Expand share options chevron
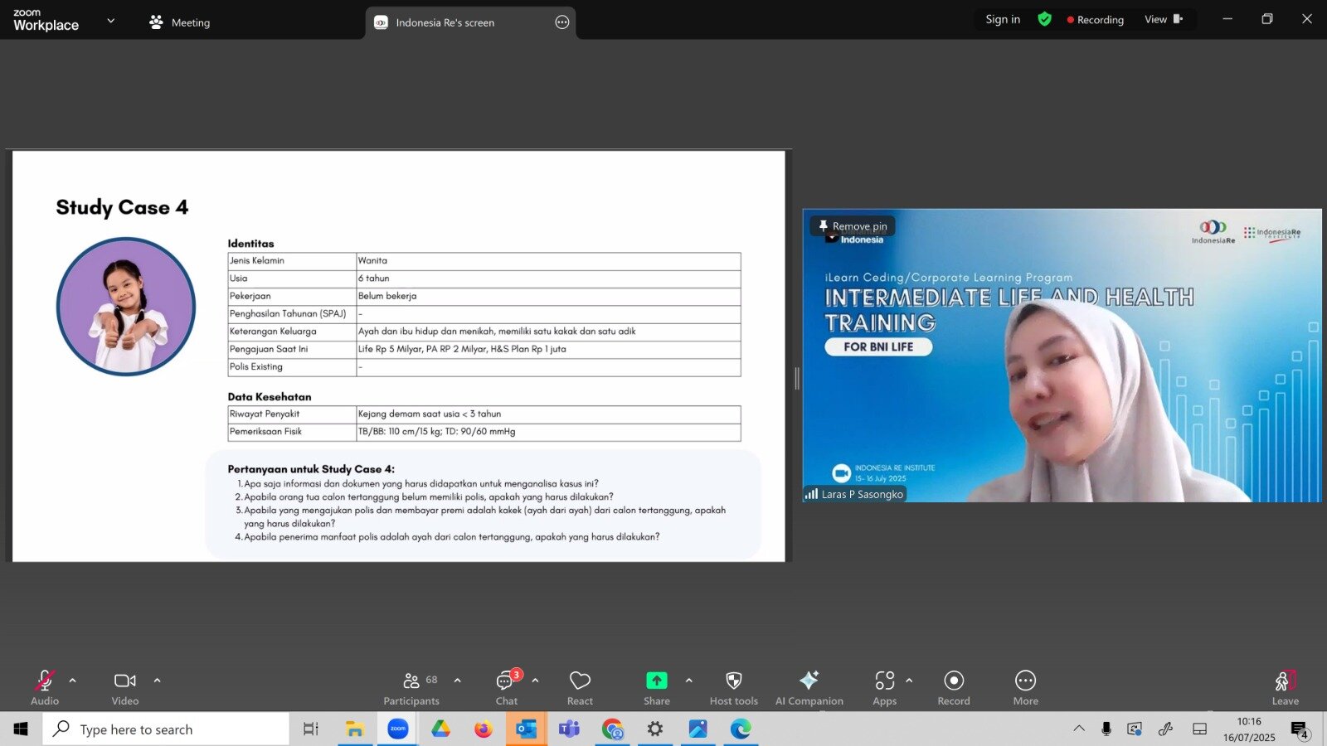Viewport: 1327px width, 746px height. tap(688, 681)
